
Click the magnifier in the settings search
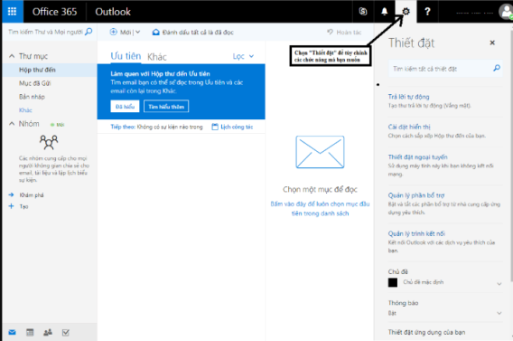click(x=497, y=68)
